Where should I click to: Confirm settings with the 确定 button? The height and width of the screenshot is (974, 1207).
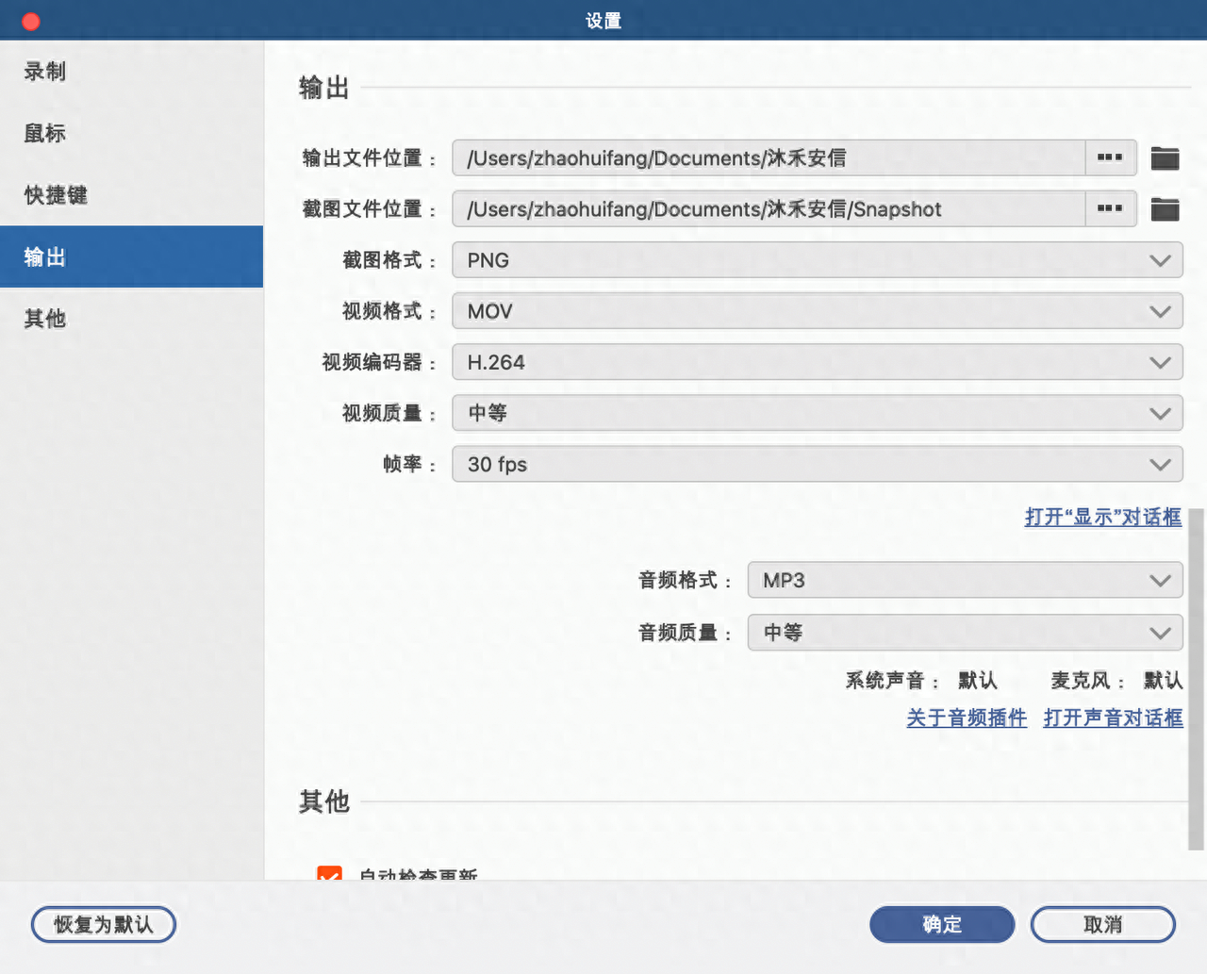[x=942, y=924]
